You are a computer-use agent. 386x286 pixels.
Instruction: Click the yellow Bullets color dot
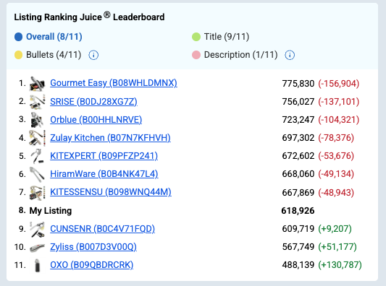[18, 55]
